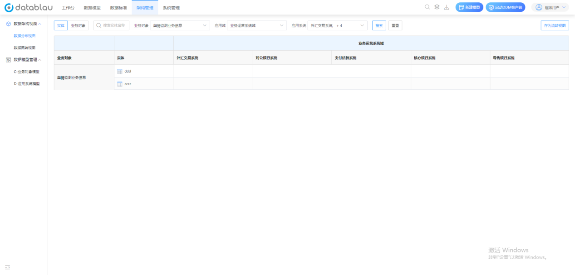575x275 pixels.
Task: Click entity name cccc
Action: coord(128,84)
